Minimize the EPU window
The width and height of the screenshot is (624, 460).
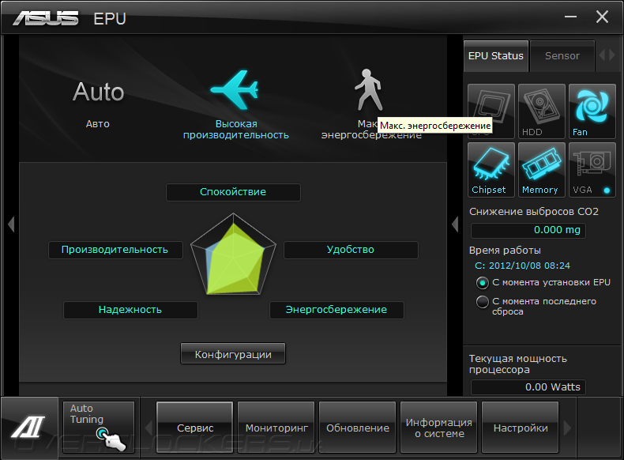pyautogui.click(x=570, y=17)
